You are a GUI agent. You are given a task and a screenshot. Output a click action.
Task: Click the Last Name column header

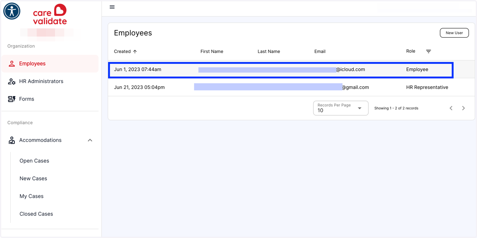[269, 52]
